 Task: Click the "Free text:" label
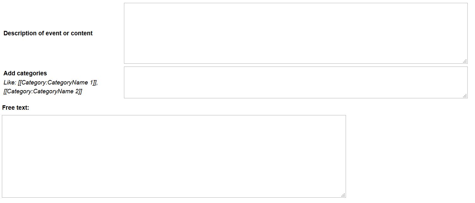(15, 108)
